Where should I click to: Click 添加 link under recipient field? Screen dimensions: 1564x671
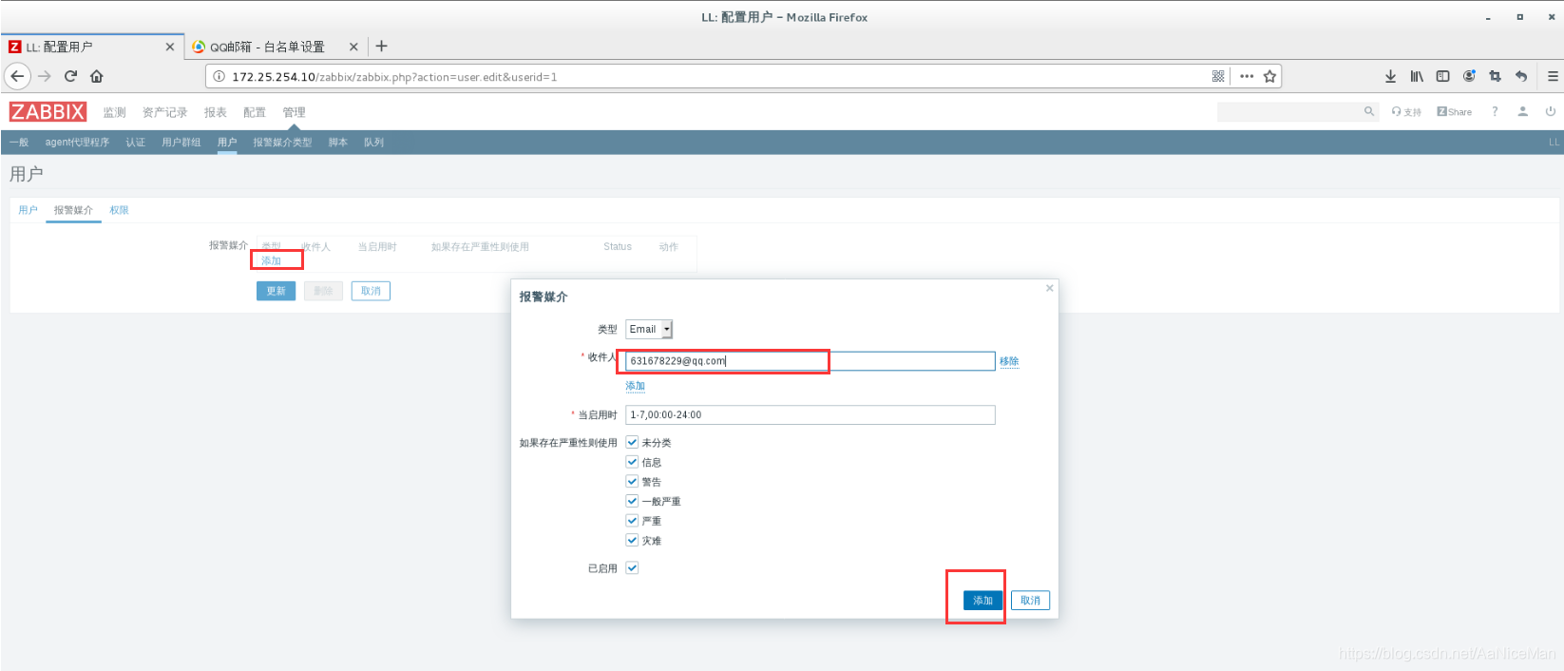(x=636, y=386)
